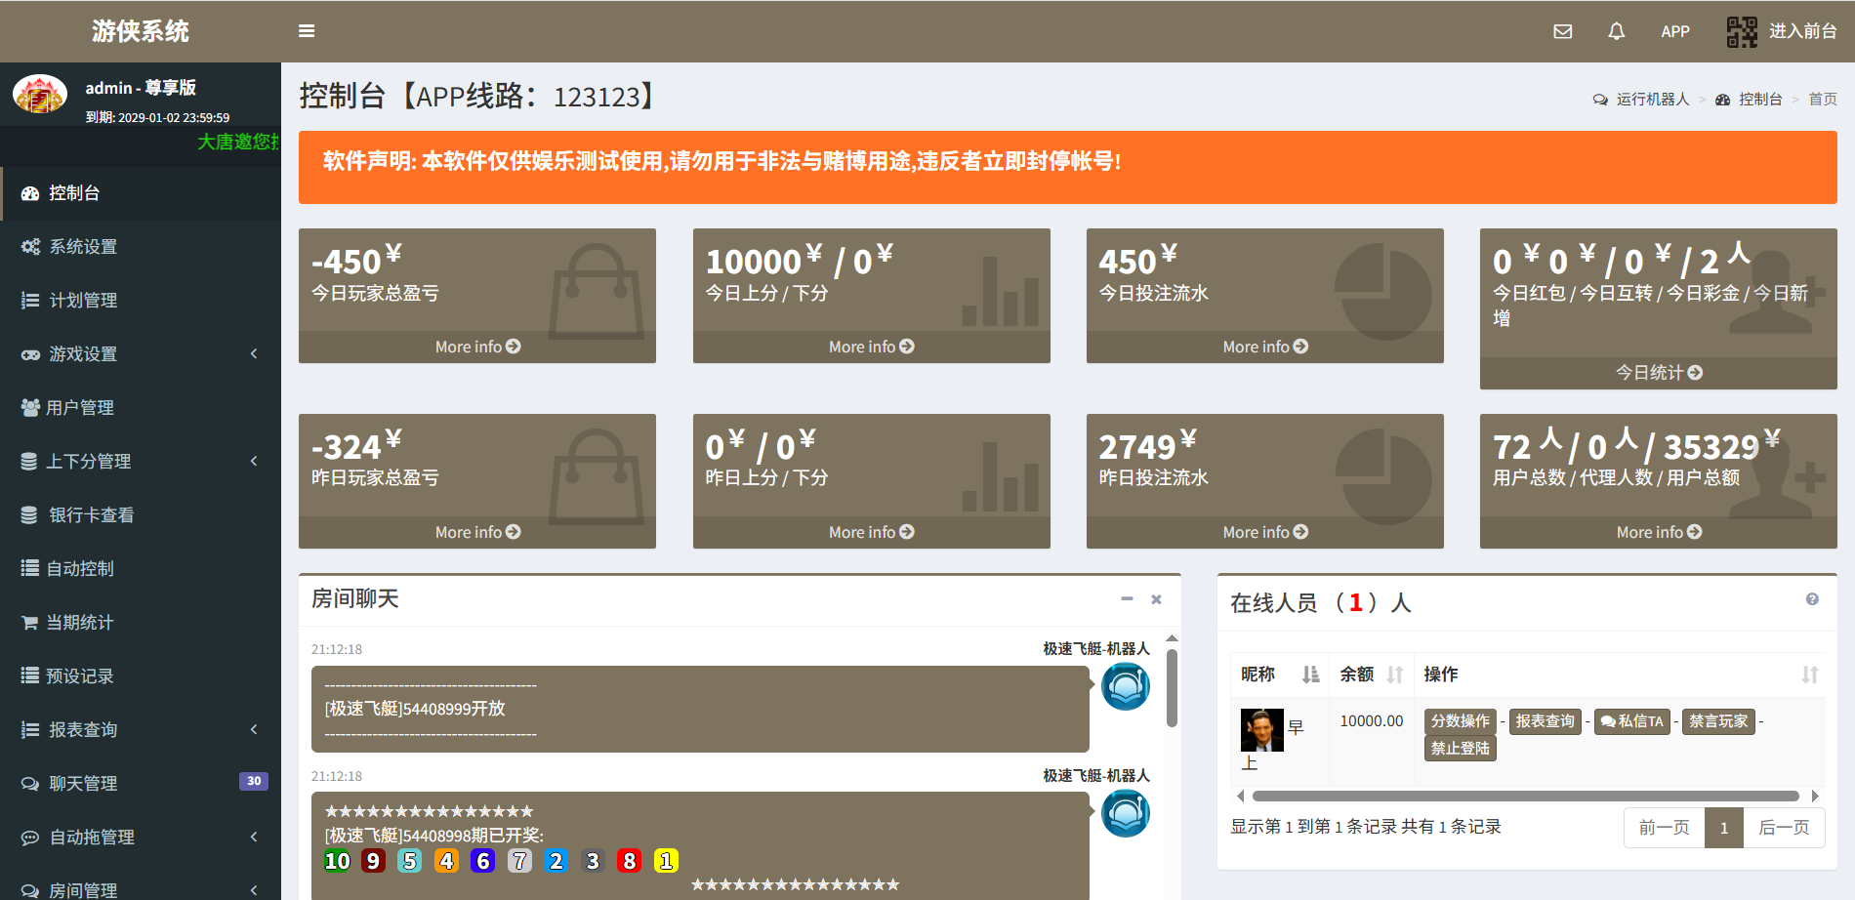Click the 后一页 pagination button
Viewport: 1855px width, 900px height.
[x=1783, y=828]
